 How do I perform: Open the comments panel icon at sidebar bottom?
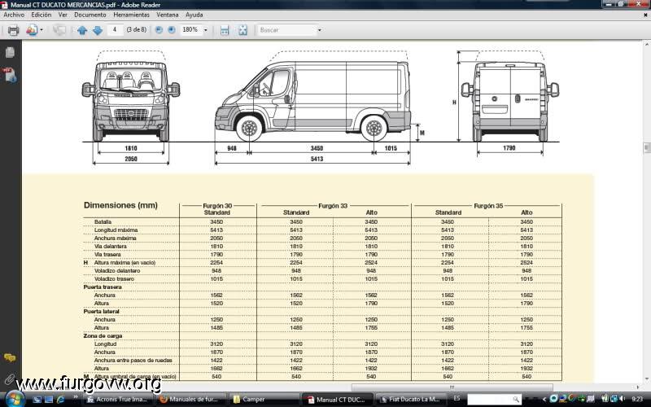click(x=10, y=358)
